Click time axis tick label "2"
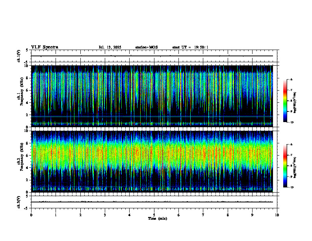 click(80, 215)
